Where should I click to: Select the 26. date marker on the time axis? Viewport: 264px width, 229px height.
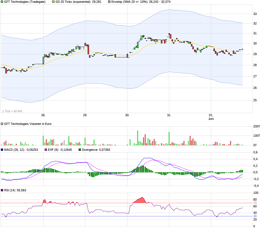44,115
